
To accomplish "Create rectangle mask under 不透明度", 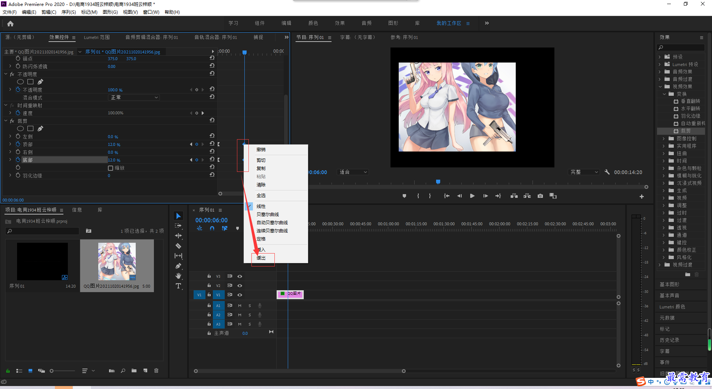I will (30, 82).
